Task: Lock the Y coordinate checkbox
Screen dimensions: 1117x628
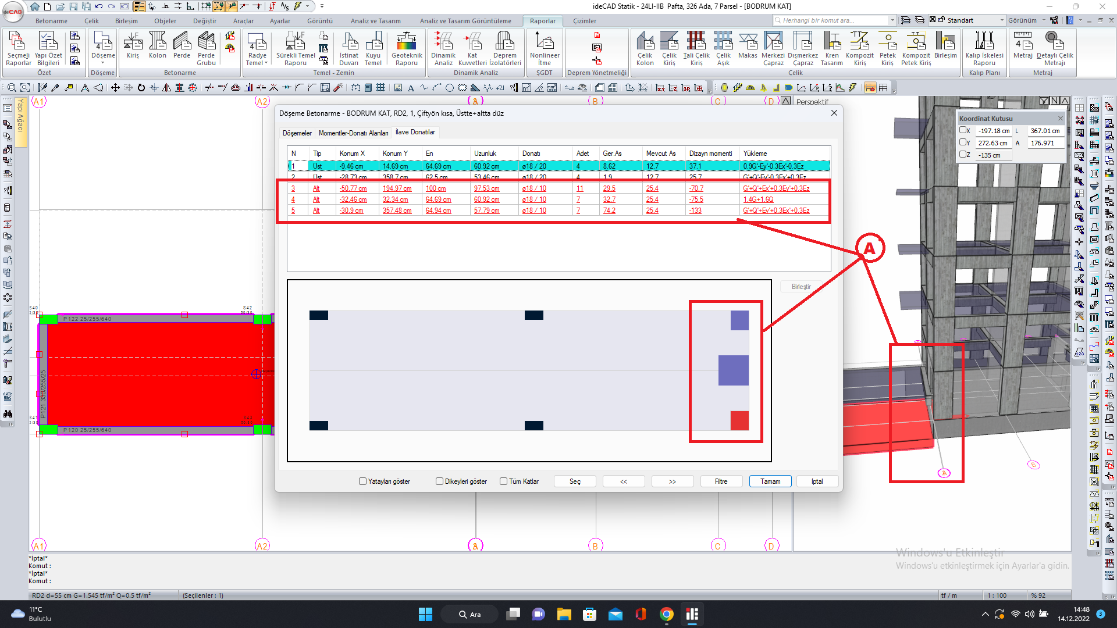Action: coord(962,142)
